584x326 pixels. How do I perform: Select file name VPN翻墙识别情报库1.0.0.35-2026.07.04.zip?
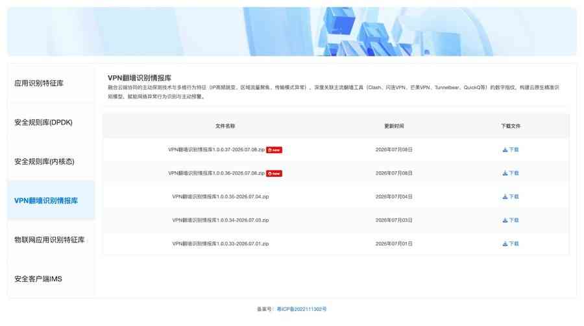tap(221, 196)
